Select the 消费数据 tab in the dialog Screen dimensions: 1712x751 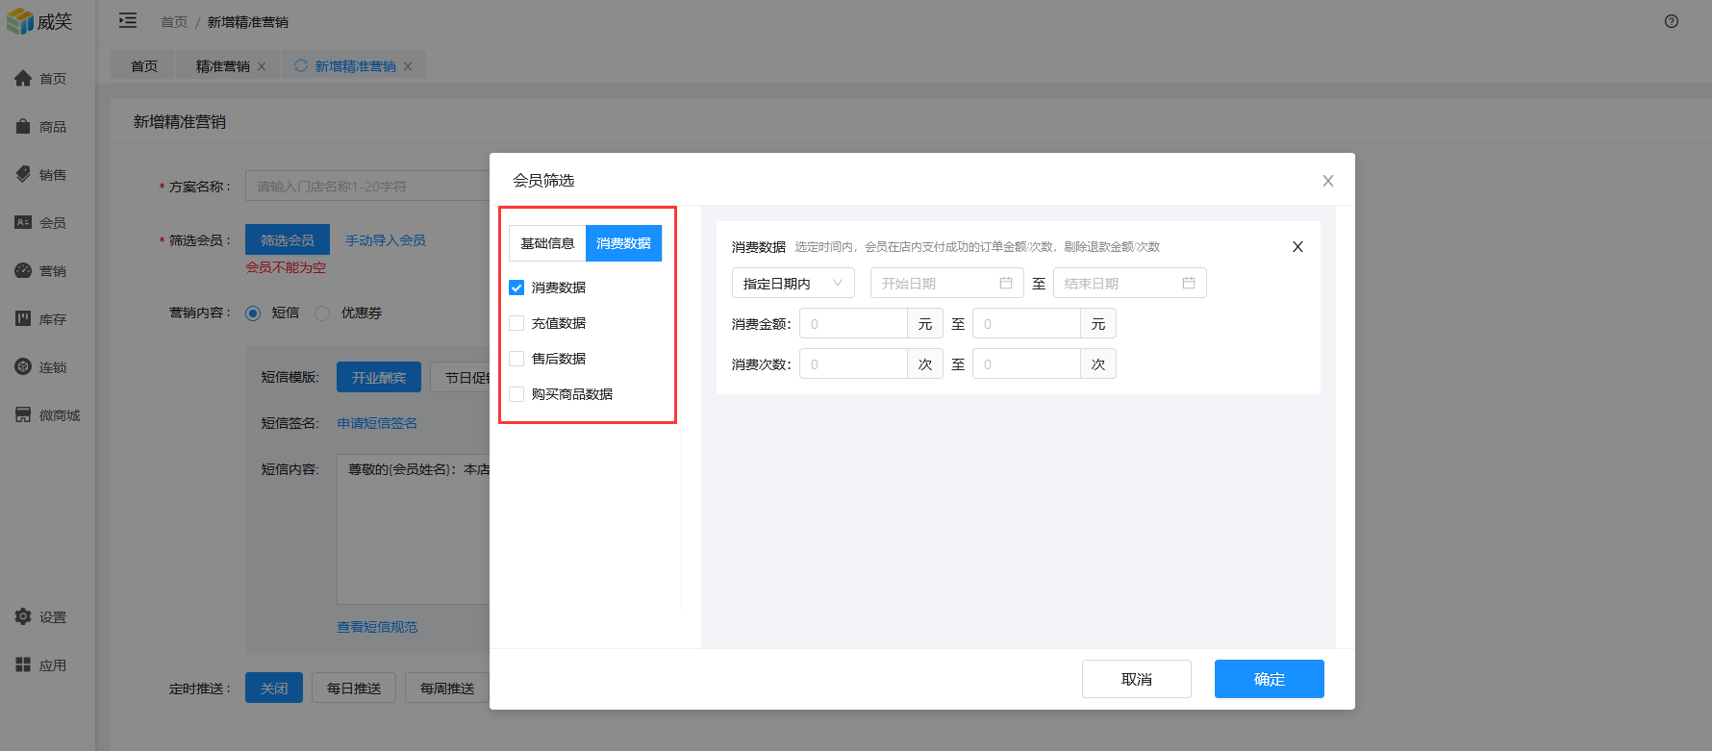(x=623, y=243)
